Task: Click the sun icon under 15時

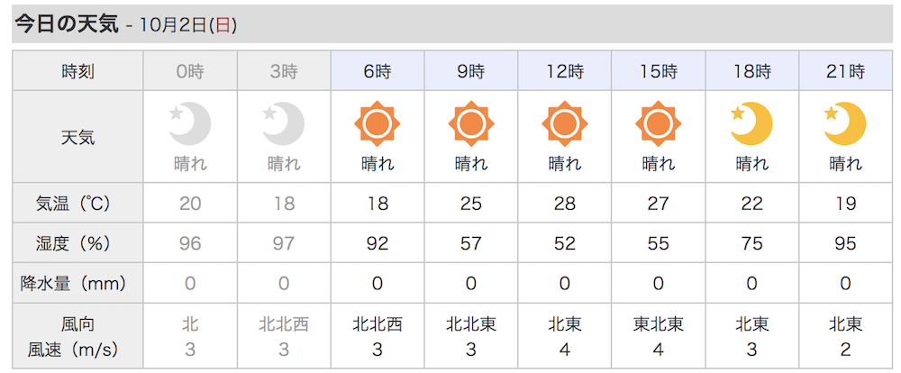Action: pyautogui.click(x=659, y=123)
